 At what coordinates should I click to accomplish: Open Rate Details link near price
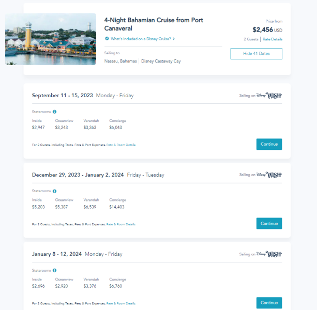coord(273,39)
